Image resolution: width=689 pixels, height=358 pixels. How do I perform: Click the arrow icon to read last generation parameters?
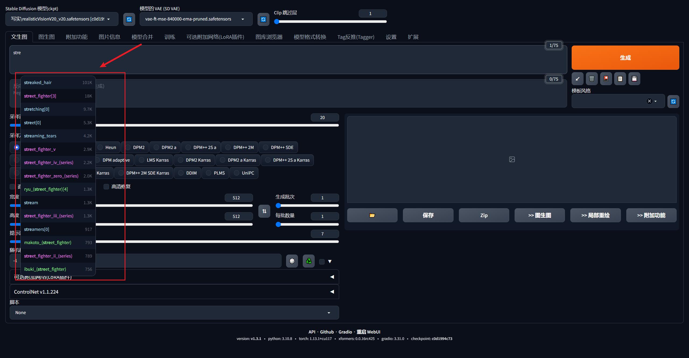coord(577,79)
